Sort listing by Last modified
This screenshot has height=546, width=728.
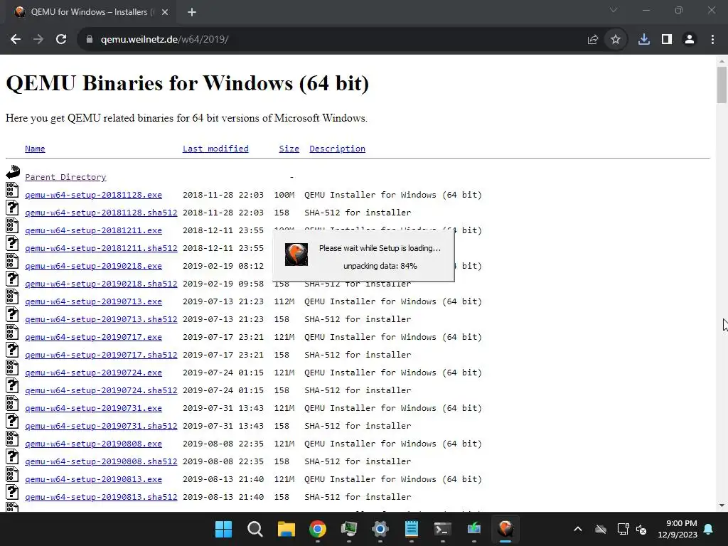pos(215,149)
